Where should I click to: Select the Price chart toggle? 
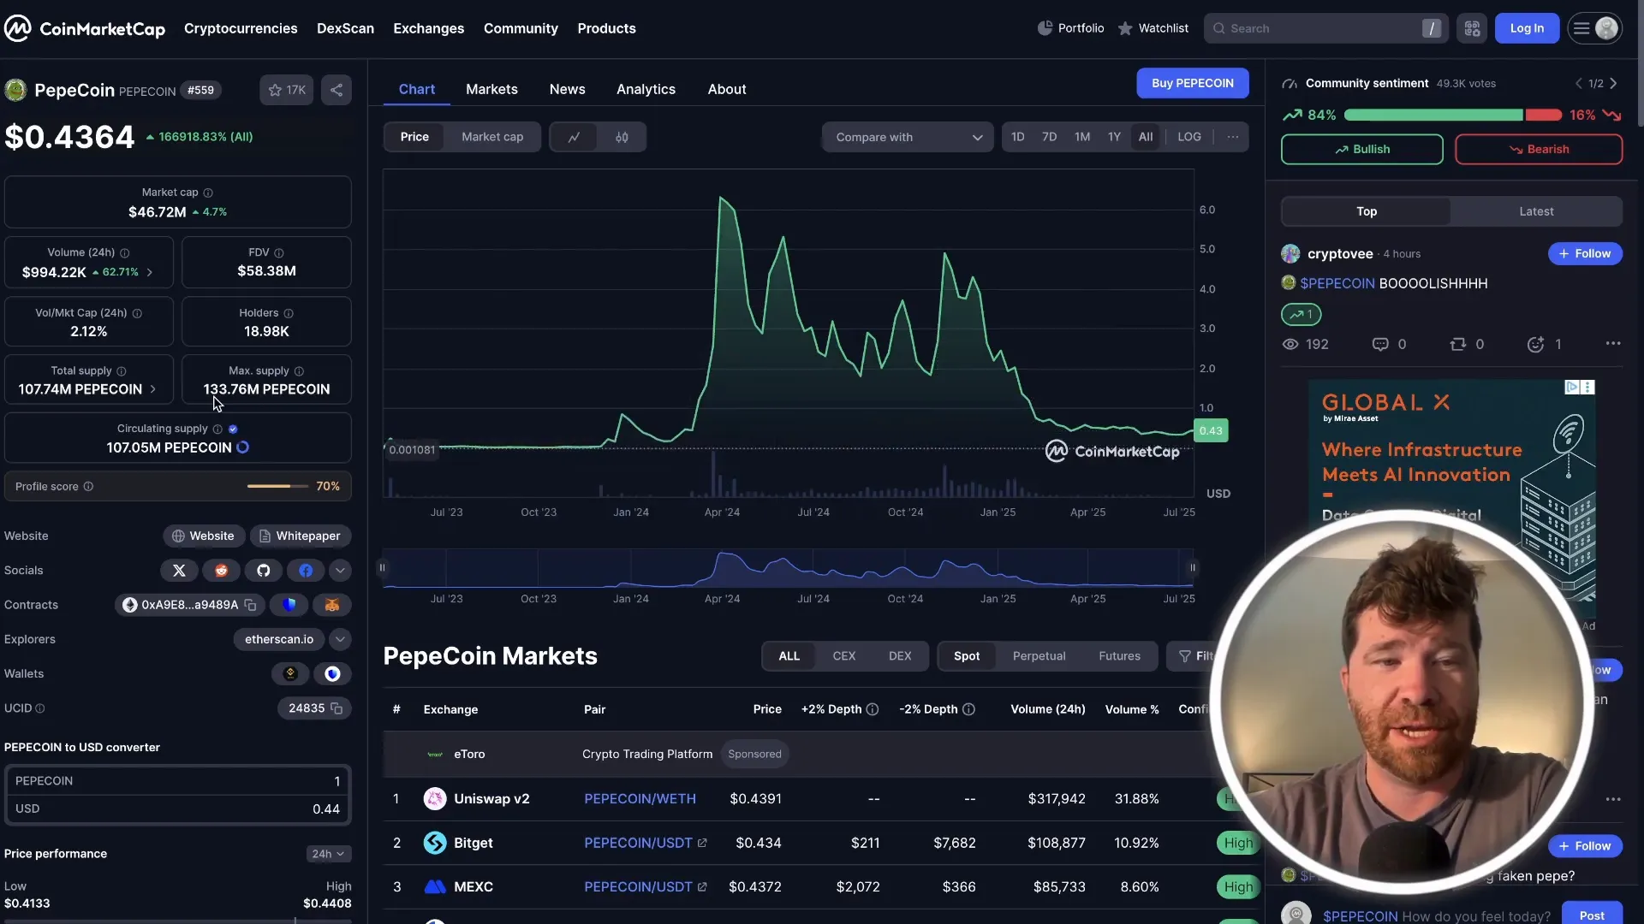tap(414, 137)
